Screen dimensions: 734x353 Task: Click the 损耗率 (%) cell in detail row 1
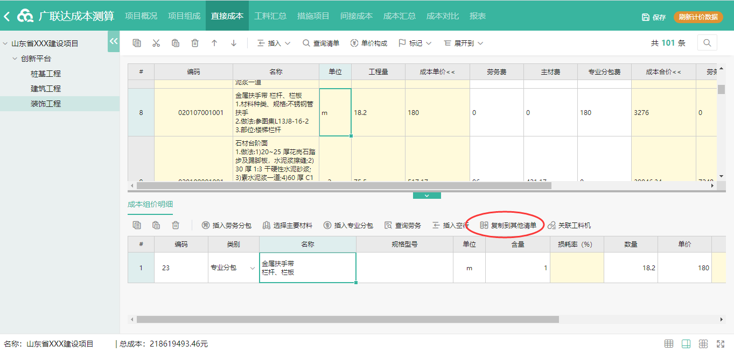(577, 268)
